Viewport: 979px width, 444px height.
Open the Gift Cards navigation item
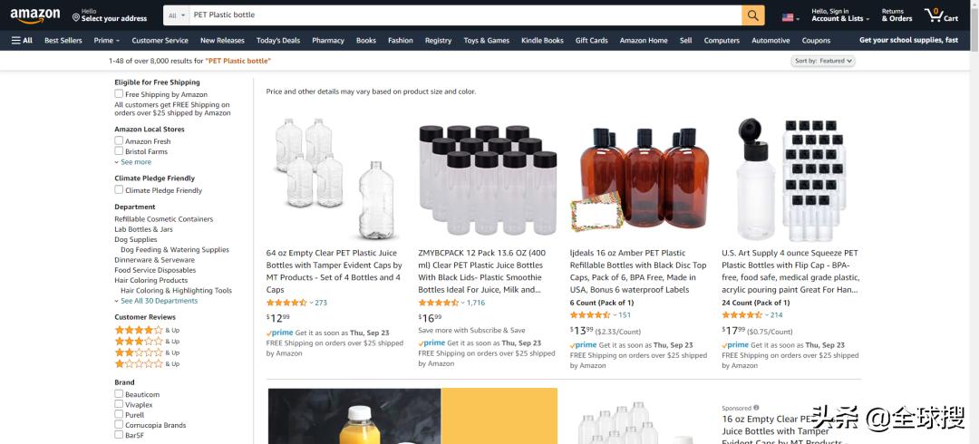[591, 41]
